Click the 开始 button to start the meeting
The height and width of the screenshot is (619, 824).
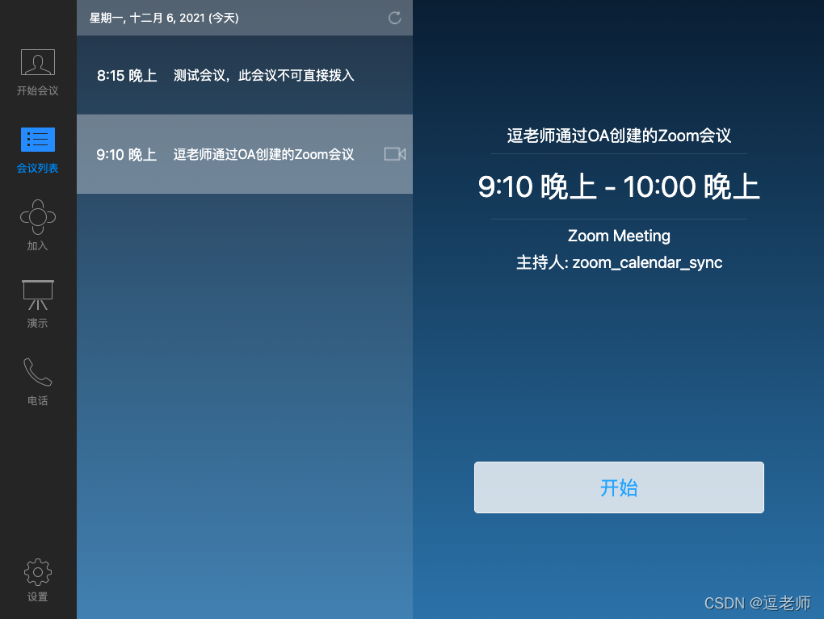619,487
